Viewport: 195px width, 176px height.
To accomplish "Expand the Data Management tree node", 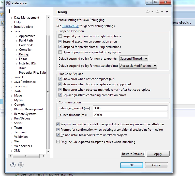I will point(11,18).
